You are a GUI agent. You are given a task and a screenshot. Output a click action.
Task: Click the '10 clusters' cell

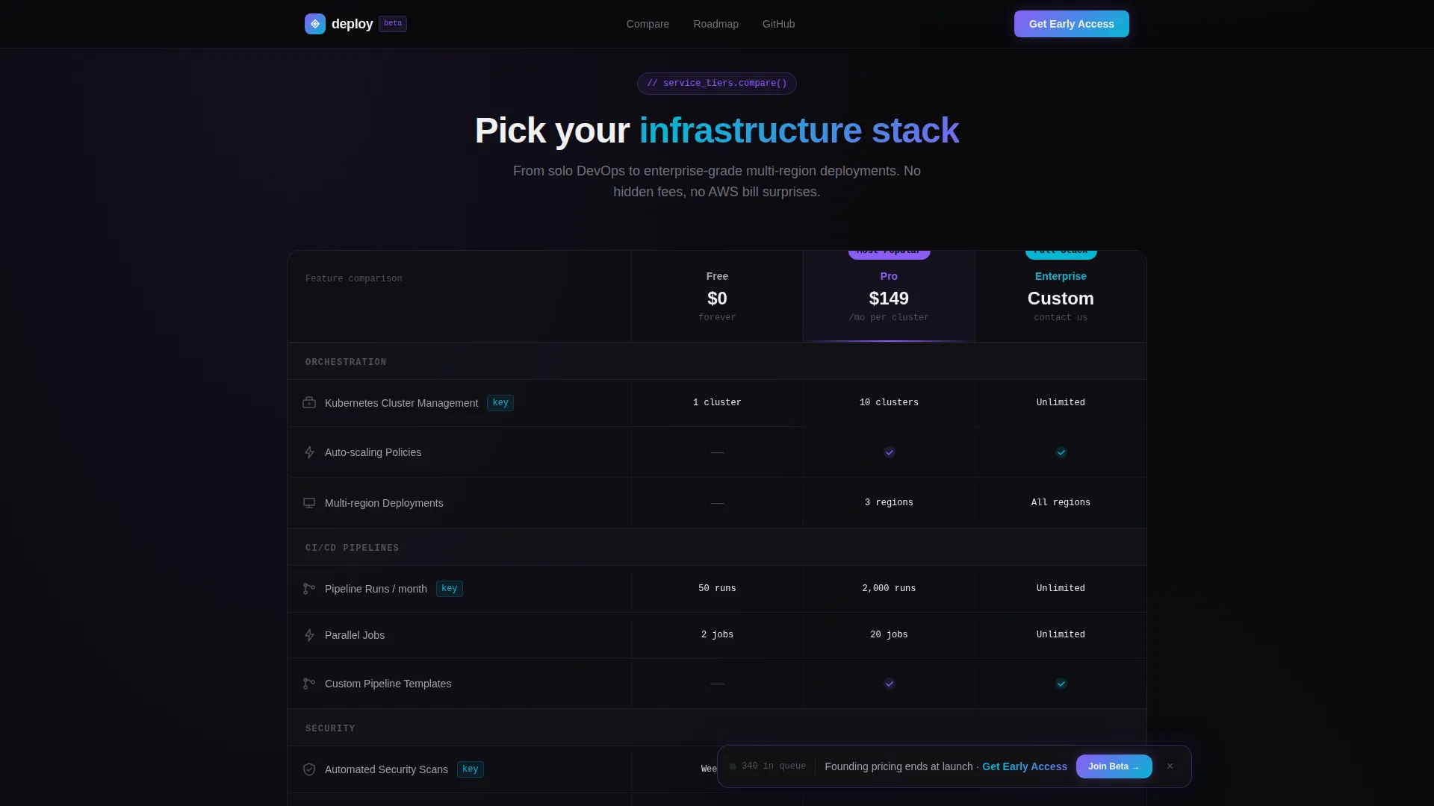click(x=889, y=403)
